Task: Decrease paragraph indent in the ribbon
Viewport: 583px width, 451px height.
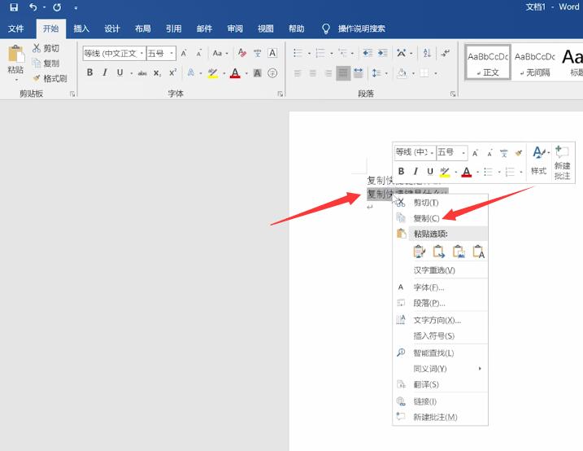Action: click(368, 53)
